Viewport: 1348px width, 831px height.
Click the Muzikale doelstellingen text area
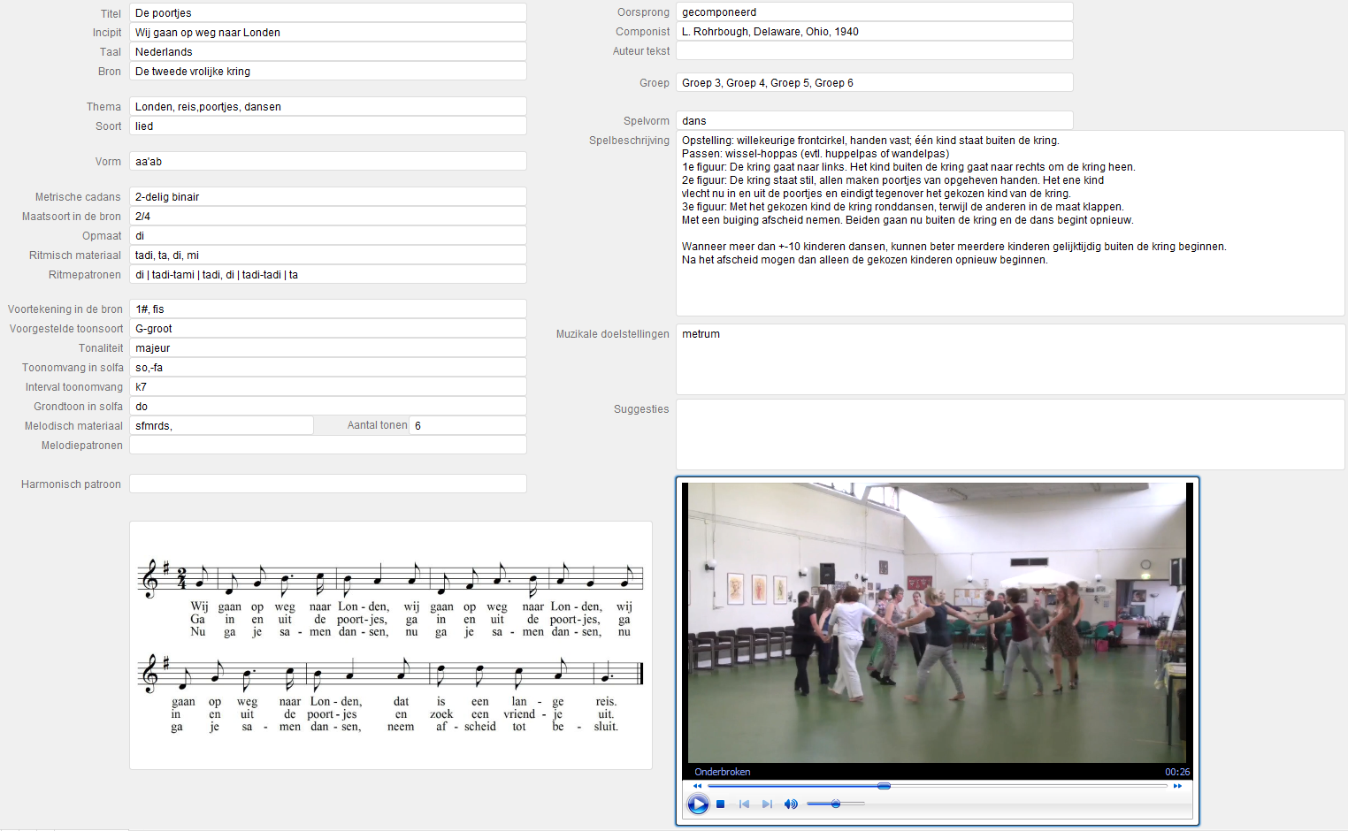pos(1009,359)
